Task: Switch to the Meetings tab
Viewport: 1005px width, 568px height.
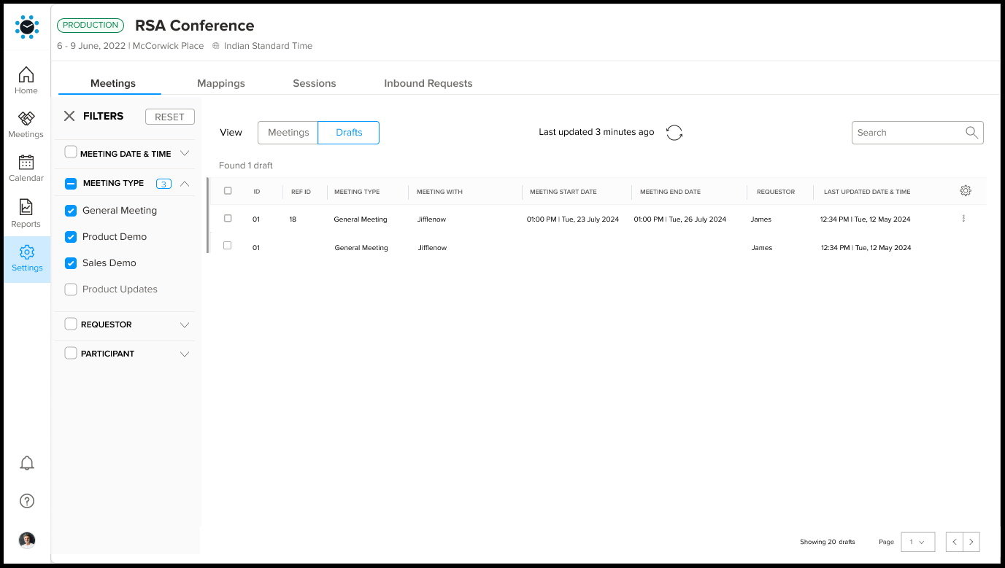Action: 113,83
